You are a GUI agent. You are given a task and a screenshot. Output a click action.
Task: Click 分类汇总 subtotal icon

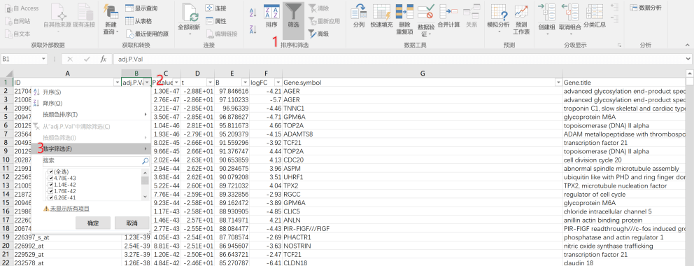pos(594,11)
